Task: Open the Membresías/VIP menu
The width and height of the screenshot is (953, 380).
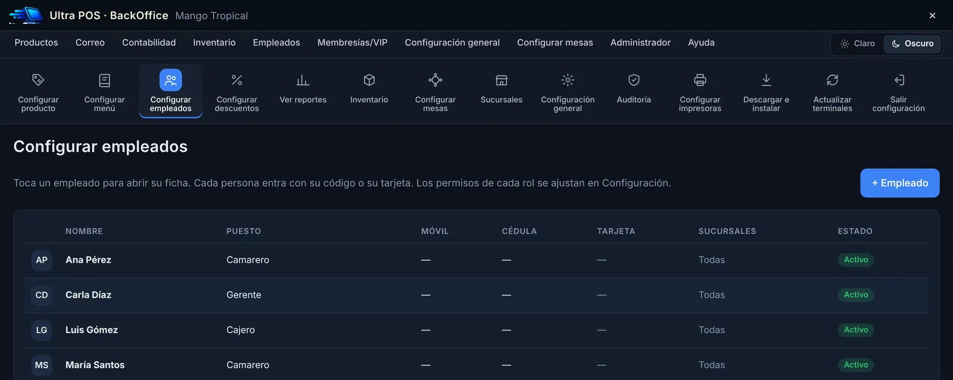Action: click(353, 43)
